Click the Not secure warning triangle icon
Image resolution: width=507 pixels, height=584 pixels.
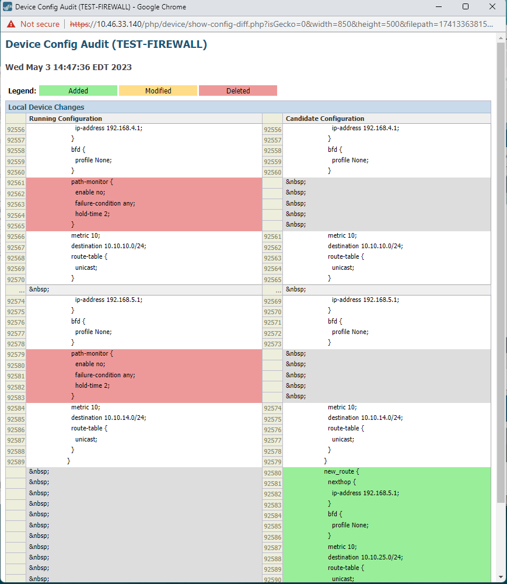(x=11, y=24)
